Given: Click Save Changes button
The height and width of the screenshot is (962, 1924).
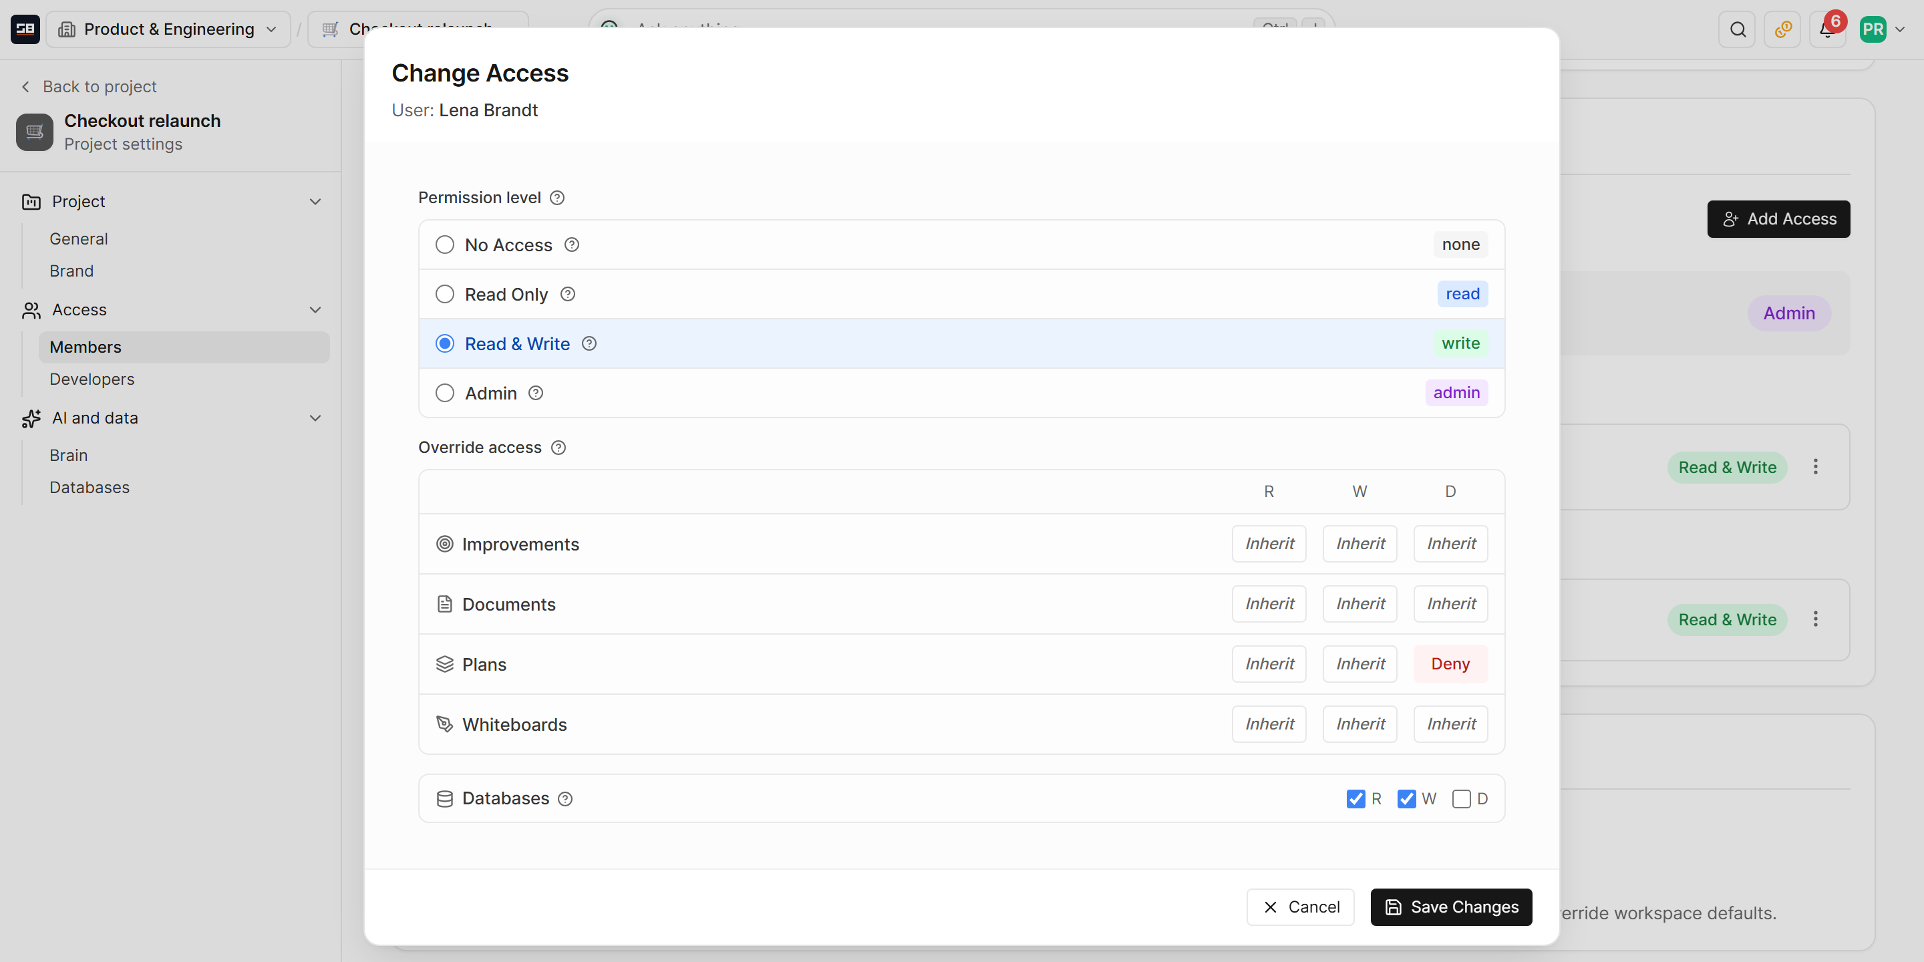Looking at the screenshot, I should 1451,907.
